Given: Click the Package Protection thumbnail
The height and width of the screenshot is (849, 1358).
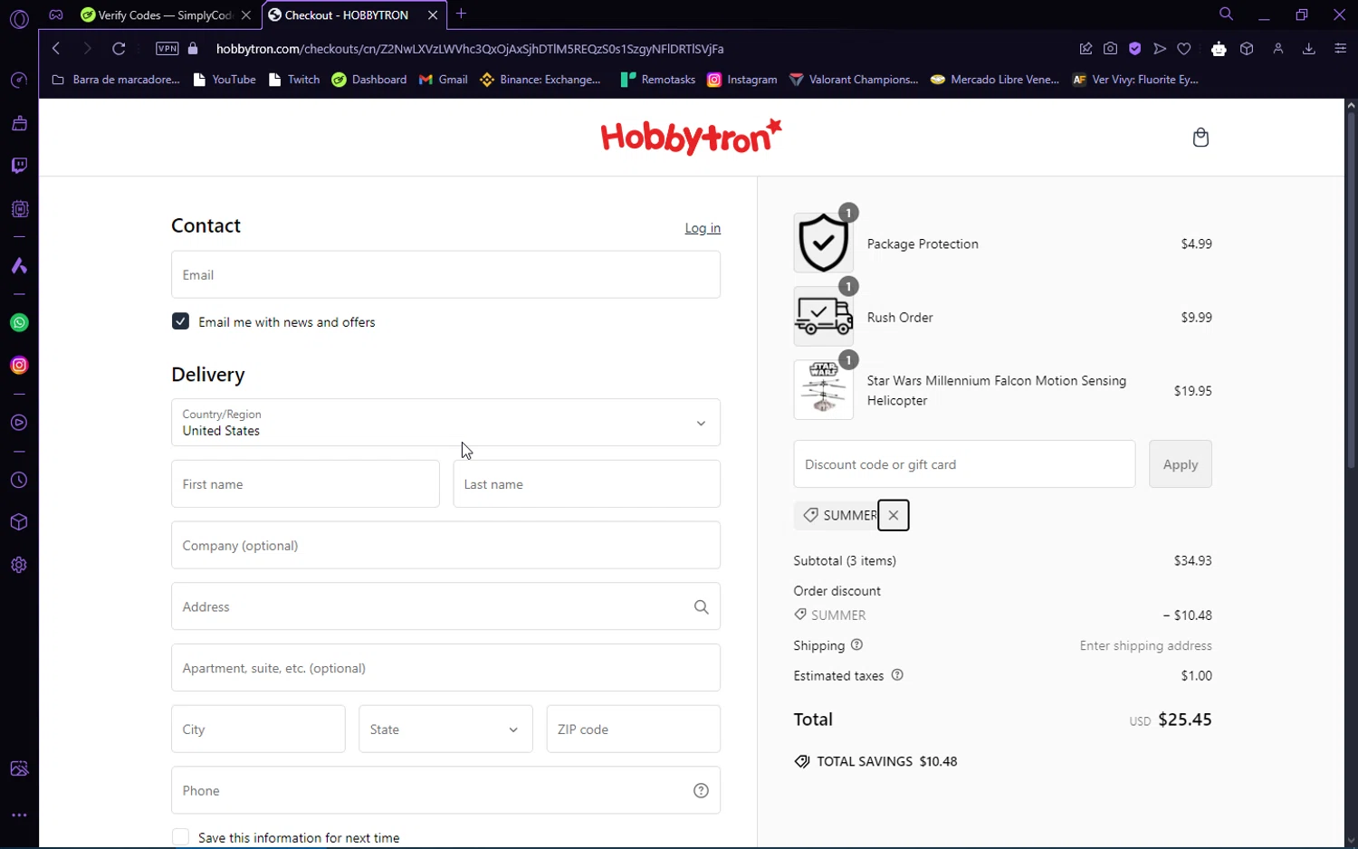Looking at the screenshot, I should (823, 243).
